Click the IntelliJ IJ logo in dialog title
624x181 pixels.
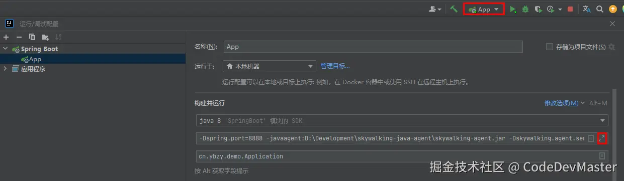9,24
